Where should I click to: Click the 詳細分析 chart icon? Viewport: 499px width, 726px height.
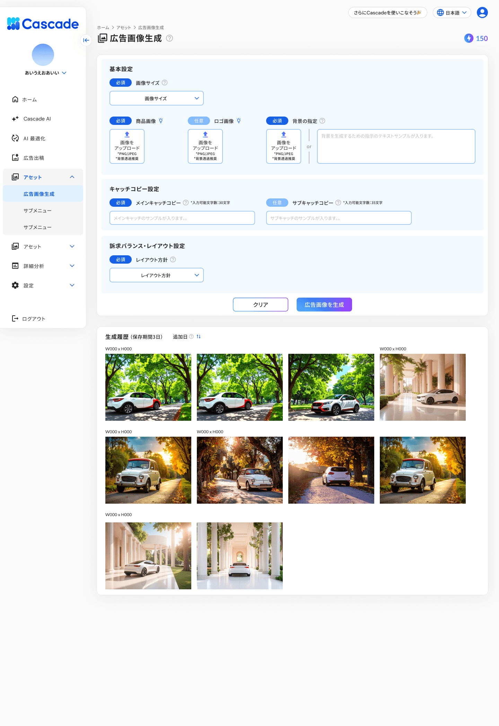pos(15,266)
